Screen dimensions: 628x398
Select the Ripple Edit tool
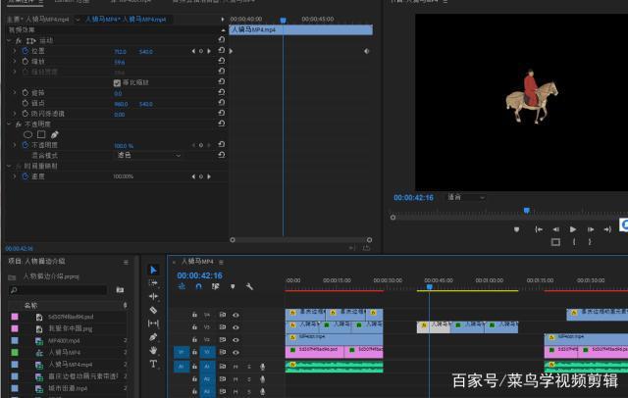point(153,296)
